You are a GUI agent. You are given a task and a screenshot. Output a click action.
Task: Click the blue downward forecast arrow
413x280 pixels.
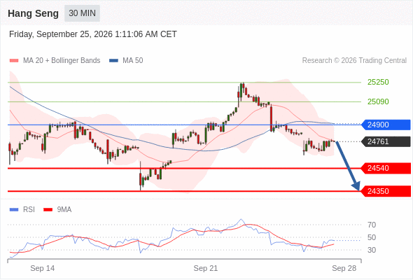[x=348, y=166]
